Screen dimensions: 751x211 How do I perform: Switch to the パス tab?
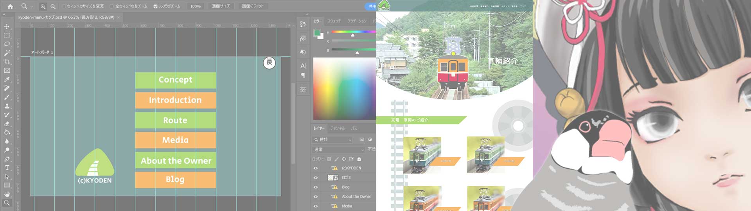354,128
